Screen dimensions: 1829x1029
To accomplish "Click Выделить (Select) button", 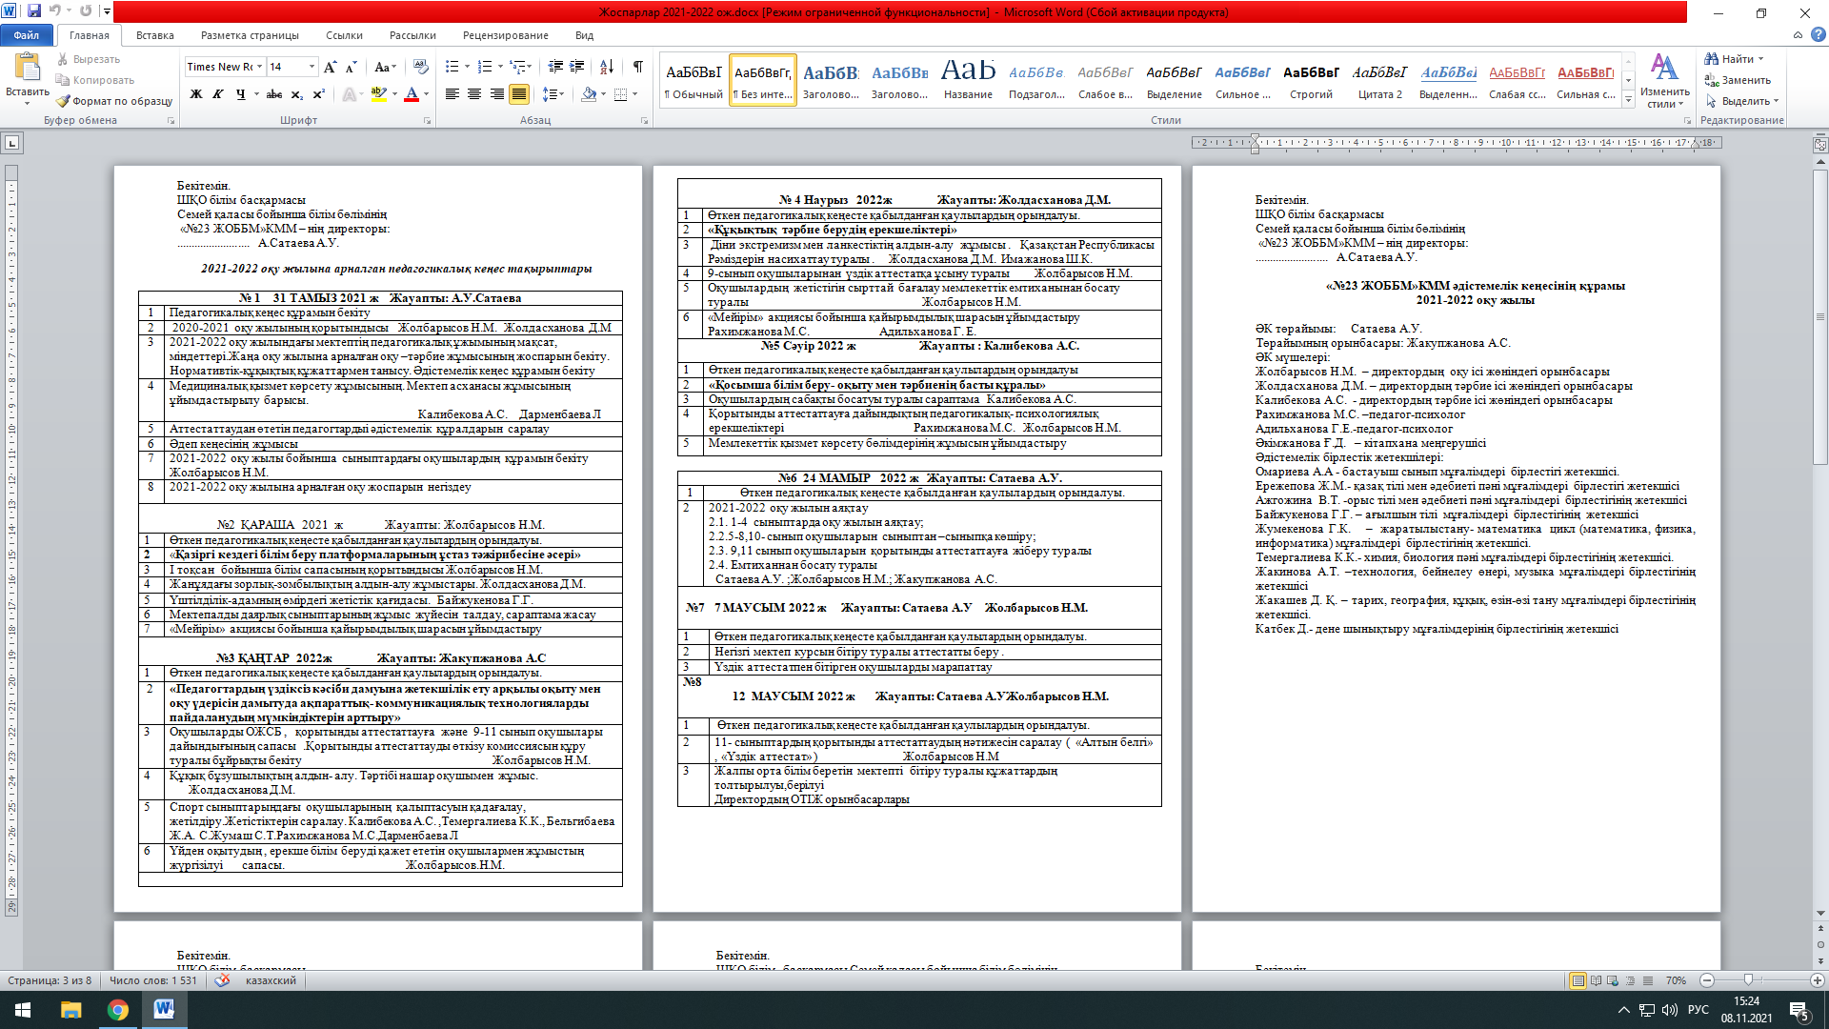I will (x=1741, y=101).
